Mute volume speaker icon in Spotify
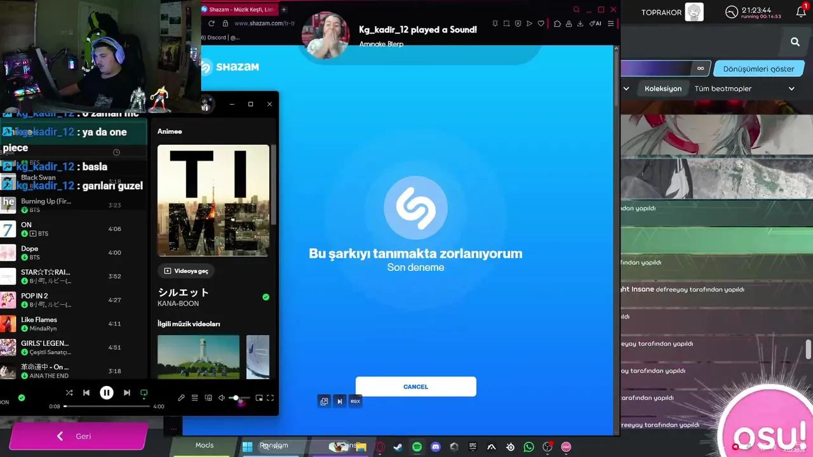 pos(222,398)
